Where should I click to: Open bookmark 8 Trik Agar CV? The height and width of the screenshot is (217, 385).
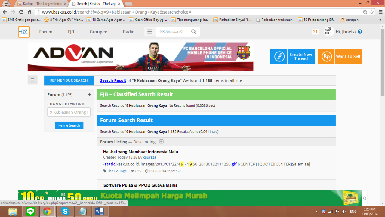pos(63,20)
